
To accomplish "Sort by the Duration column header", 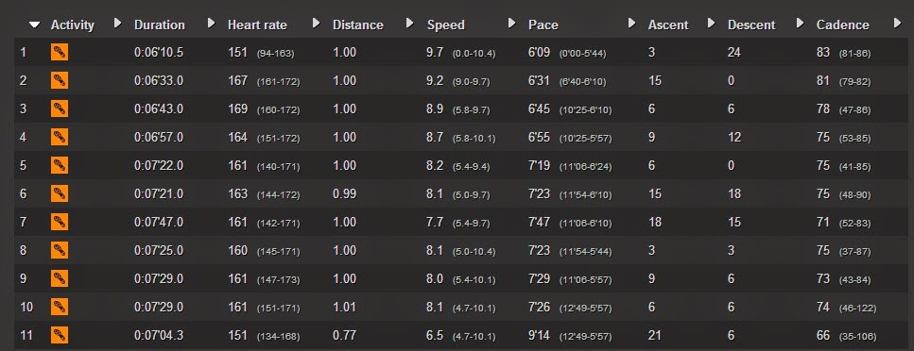I will pos(159,25).
